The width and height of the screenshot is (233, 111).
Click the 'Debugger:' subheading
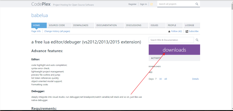[x=38, y=91]
